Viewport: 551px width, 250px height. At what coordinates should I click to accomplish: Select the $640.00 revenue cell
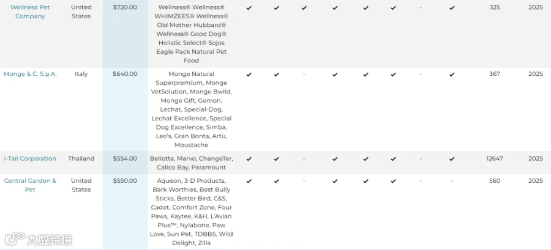(125, 109)
